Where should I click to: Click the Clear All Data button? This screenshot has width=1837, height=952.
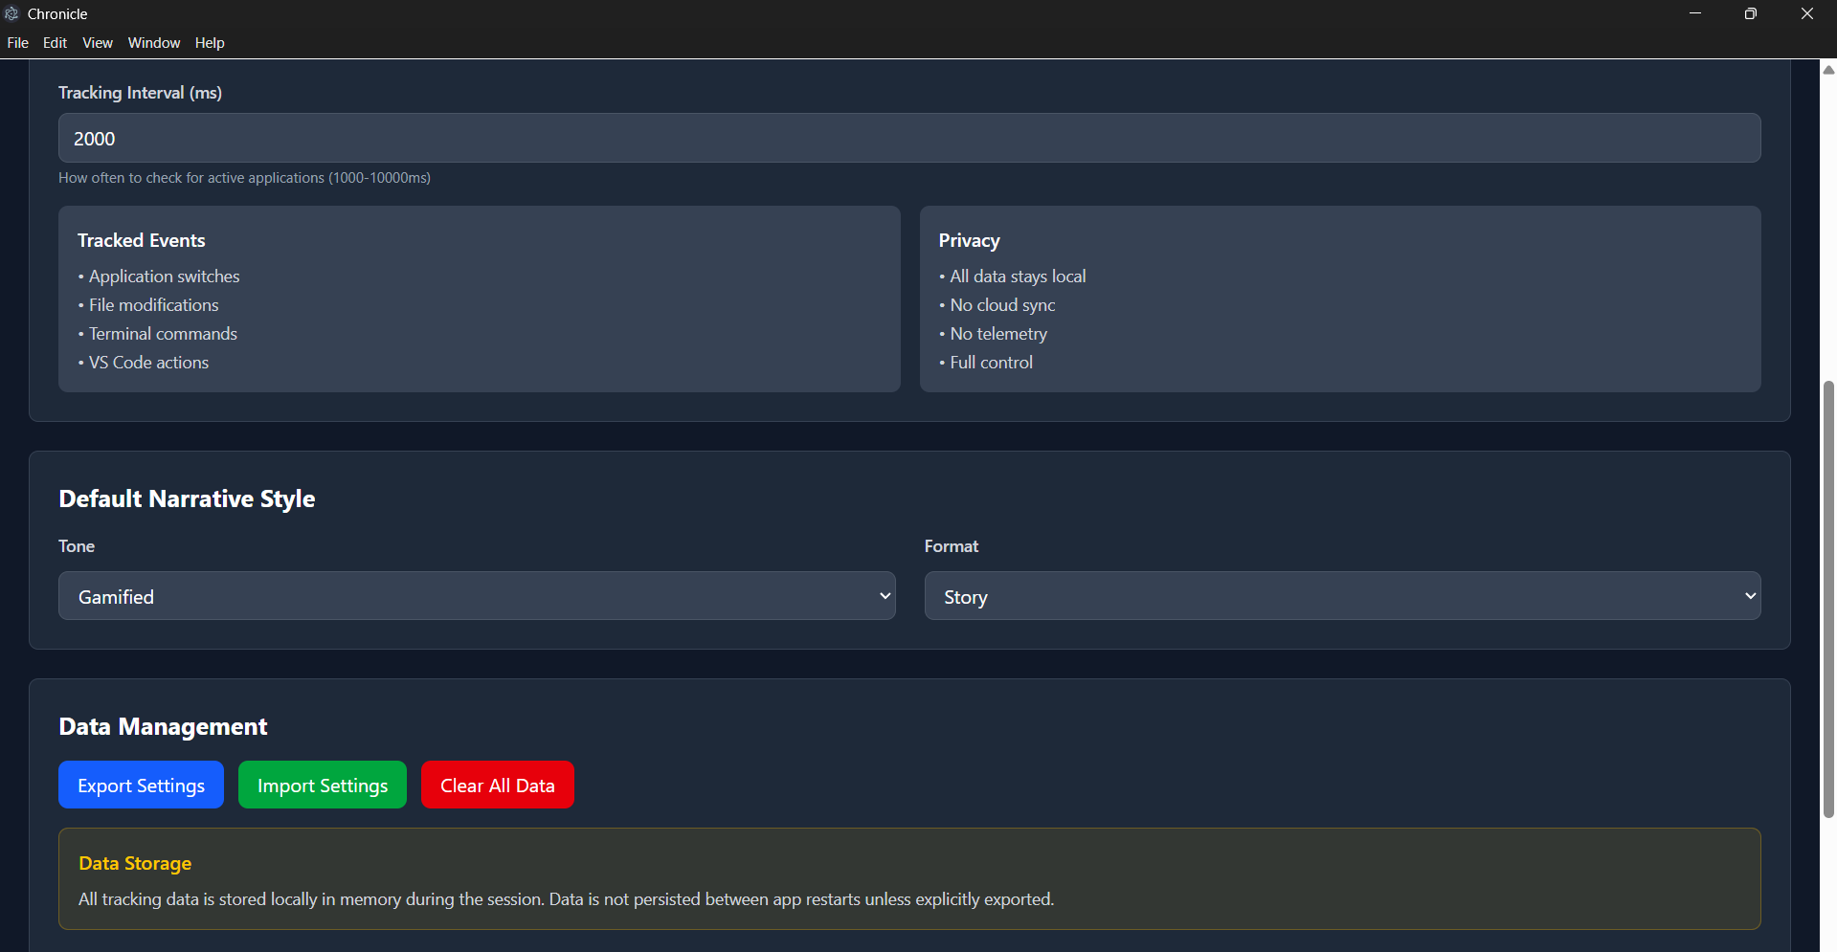click(497, 785)
